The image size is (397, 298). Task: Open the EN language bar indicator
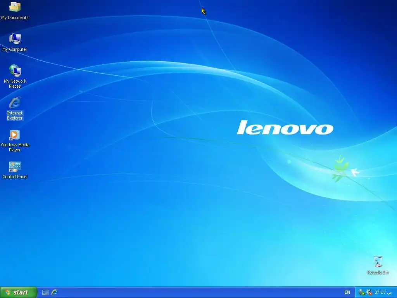pyautogui.click(x=347, y=292)
